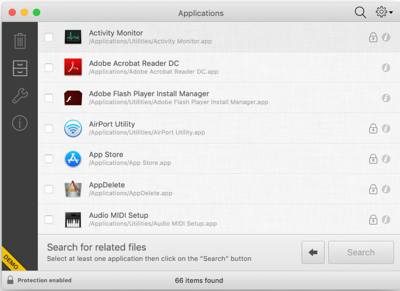400x291 pixels.
Task: Select the AirPort Utility checkbox
Action: pyautogui.click(x=49, y=128)
